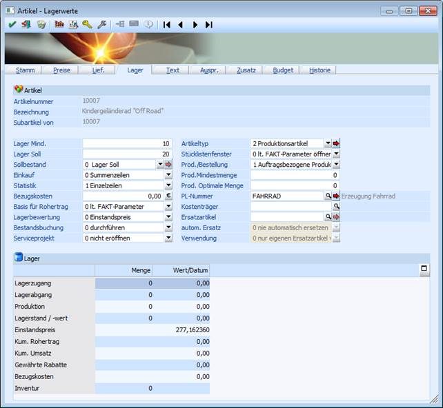Open the Lagerbewertung dropdown
The image size is (443, 408).
coord(168,217)
